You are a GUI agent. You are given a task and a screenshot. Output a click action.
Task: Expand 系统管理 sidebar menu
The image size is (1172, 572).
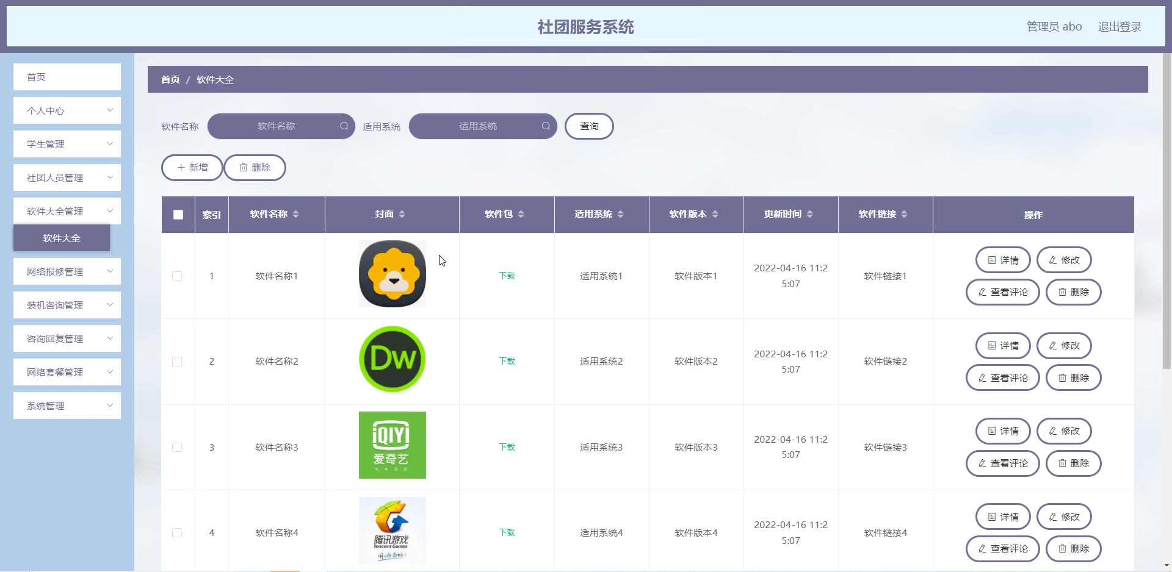(x=67, y=406)
